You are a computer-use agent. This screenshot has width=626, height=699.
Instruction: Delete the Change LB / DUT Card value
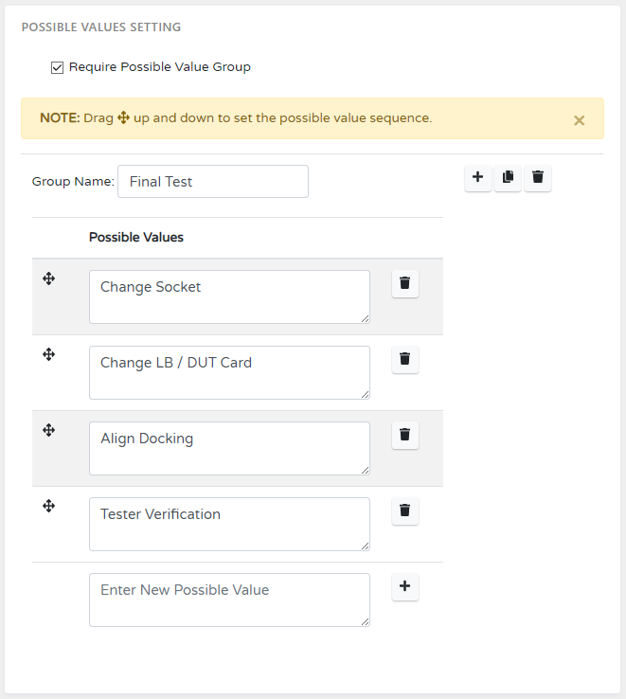[405, 359]
